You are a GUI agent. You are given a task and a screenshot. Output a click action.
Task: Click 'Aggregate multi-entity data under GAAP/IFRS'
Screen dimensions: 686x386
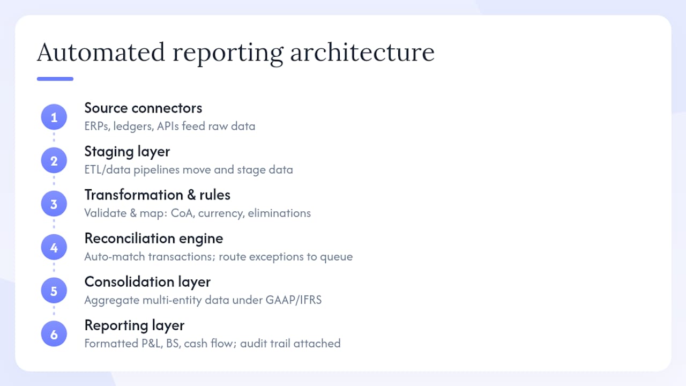point(203,300)
